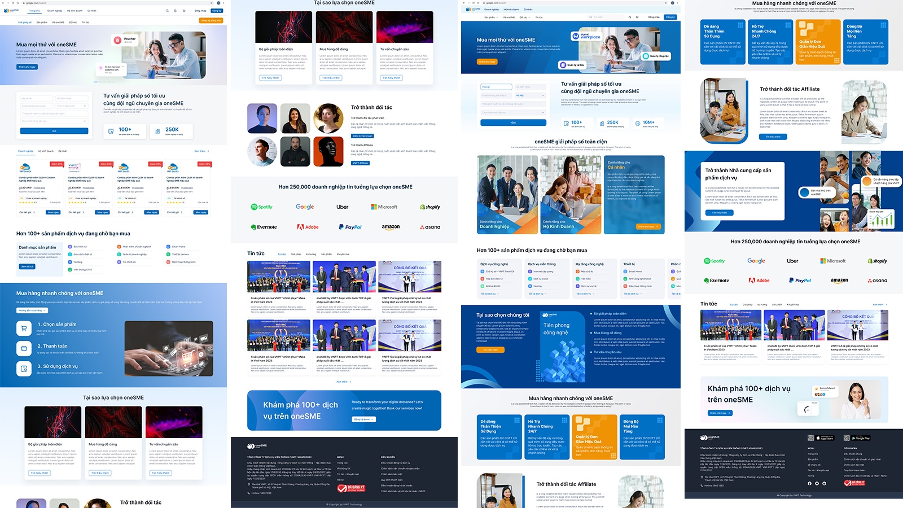Open 'Hà Nội' dropdown in blue-hero mockup form
903x508 pixels.
click(x=531, y=95)
